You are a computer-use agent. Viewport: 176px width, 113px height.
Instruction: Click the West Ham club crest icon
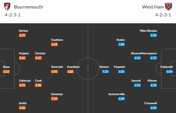point(168,7)
